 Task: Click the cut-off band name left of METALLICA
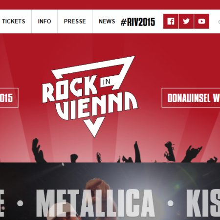[2, 203]
